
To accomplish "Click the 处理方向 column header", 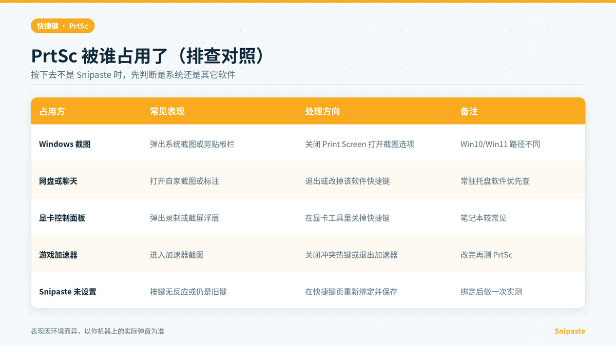I will pos(322,111).
